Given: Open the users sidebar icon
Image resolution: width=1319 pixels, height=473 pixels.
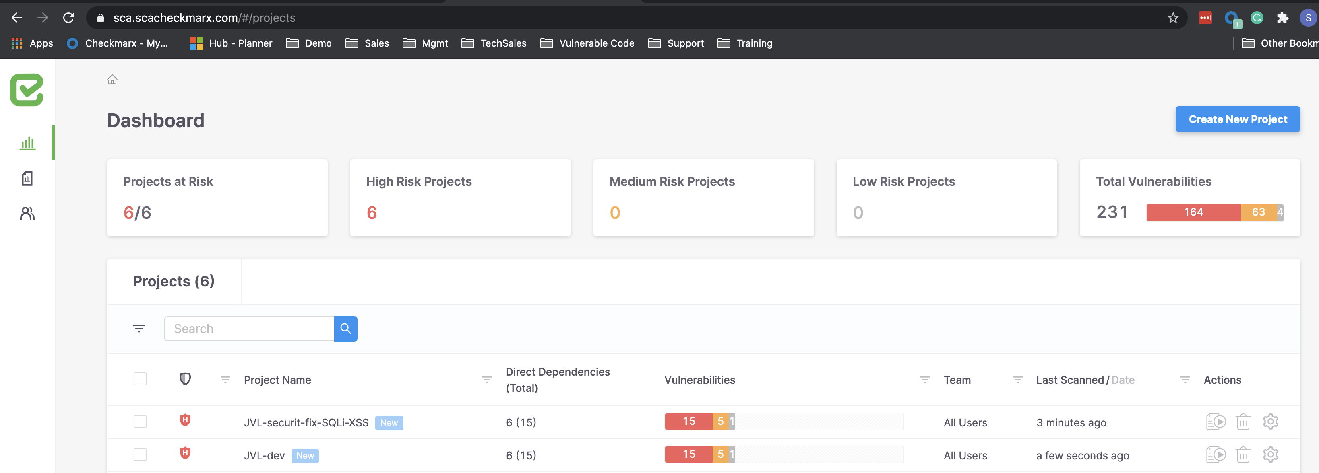Looking at the screenshot, I should click(27, 214).
